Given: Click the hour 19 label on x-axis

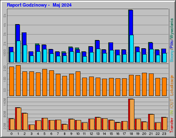Looking at the screenshot, I should [x=137, y=134].
